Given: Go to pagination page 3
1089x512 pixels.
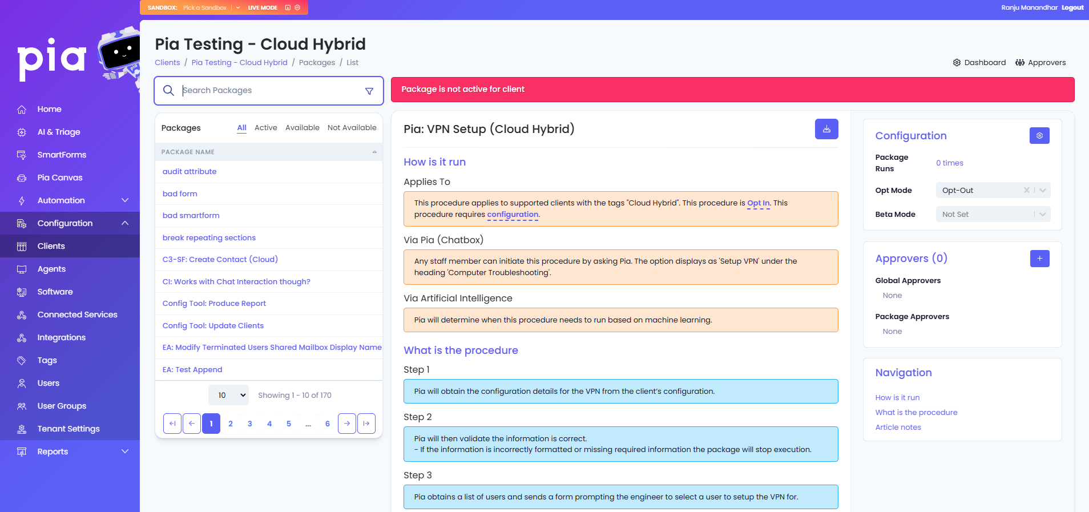Looking at the screenshot, I should tap(250, 424).
